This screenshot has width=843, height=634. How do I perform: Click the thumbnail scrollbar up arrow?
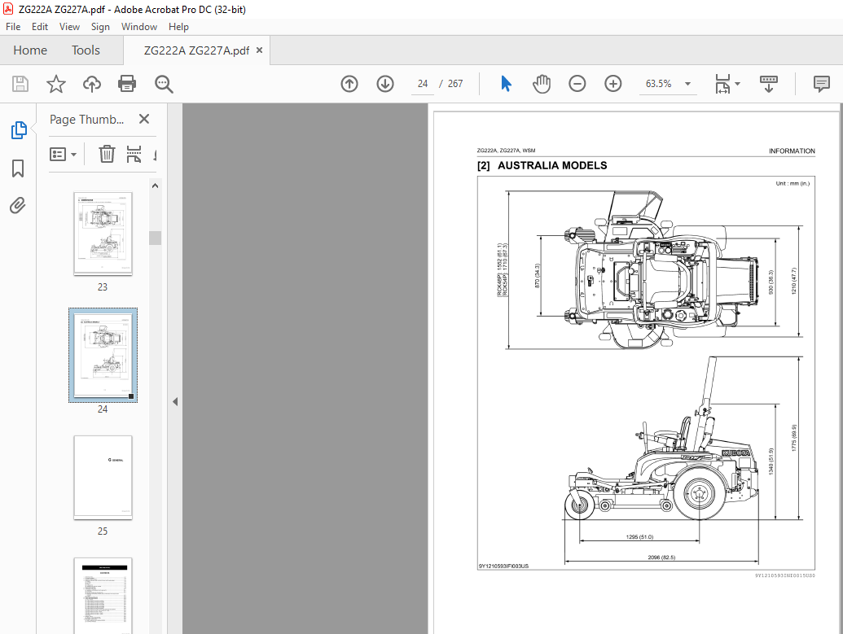coord(156,186)
